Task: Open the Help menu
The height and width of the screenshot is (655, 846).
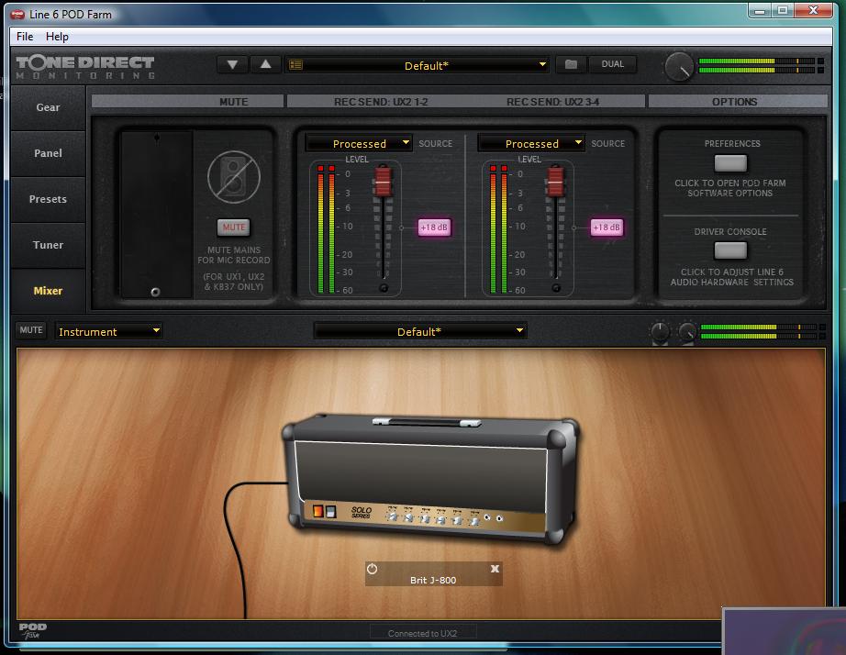Action: point(57,36)
